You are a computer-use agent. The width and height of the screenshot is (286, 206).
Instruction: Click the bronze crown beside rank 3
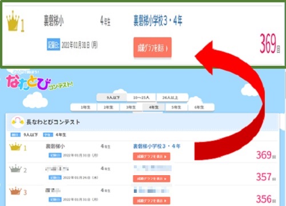coord(15,191)
